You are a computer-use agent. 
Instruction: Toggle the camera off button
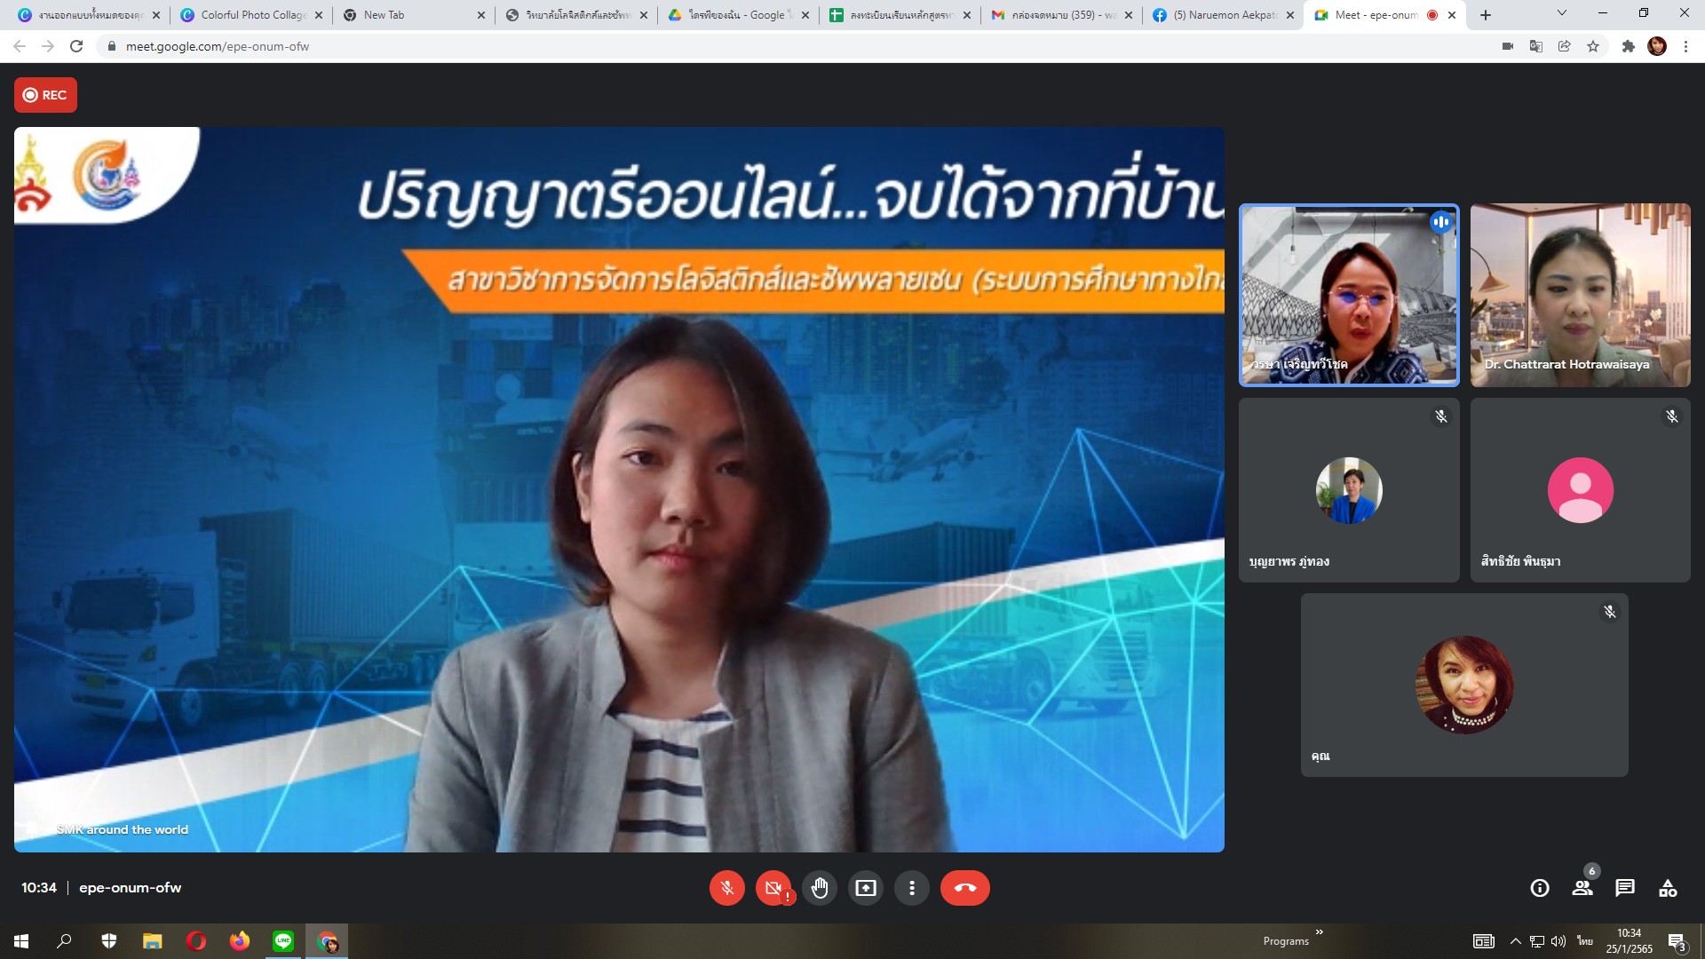773,888
